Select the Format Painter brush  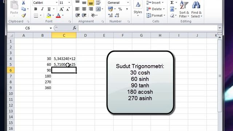23,15
